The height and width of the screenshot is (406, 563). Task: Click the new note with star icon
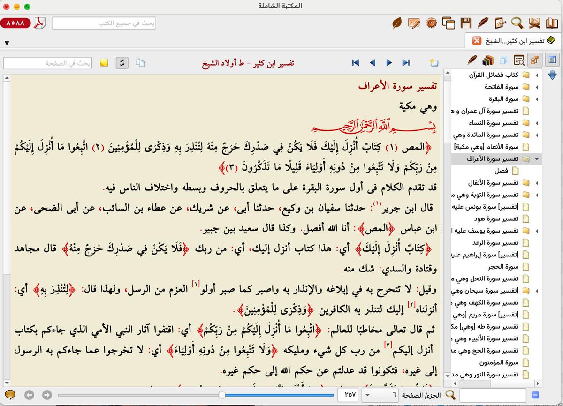(434, 62)
